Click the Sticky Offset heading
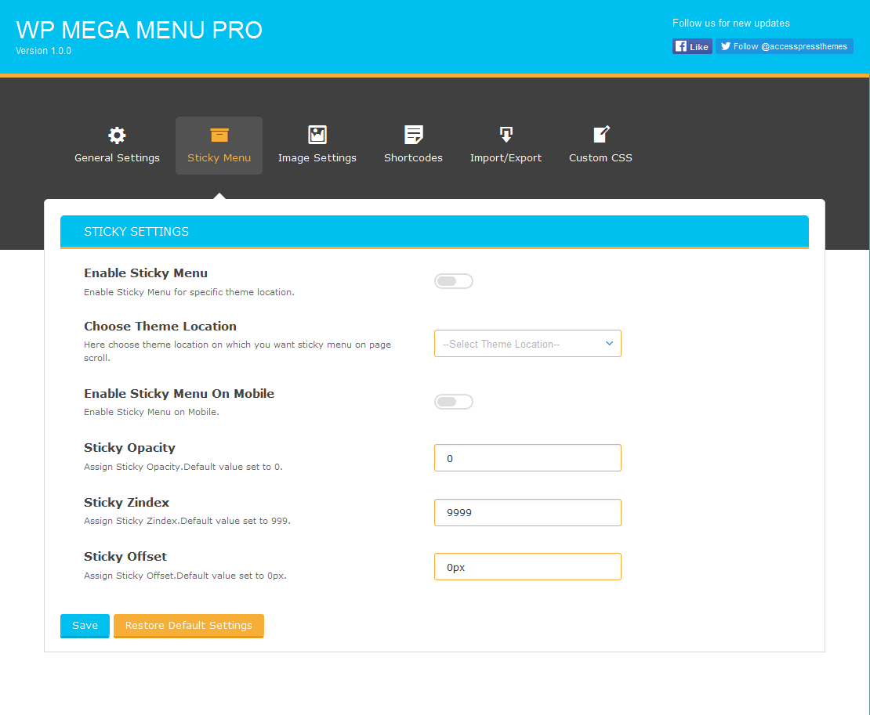Image resolution: width=870 pixels, height=715 pixels. tap(125, 557)
